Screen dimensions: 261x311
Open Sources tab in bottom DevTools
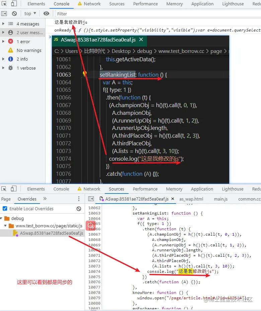(x=116, y=189)
